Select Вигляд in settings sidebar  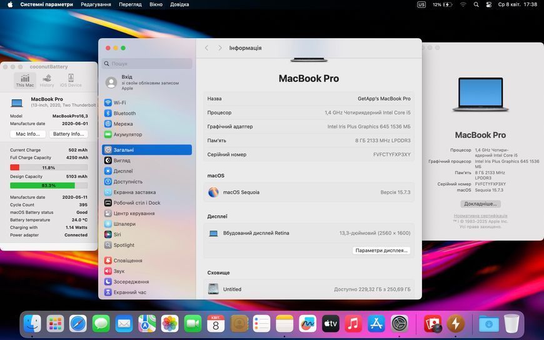tap(147, 161)
